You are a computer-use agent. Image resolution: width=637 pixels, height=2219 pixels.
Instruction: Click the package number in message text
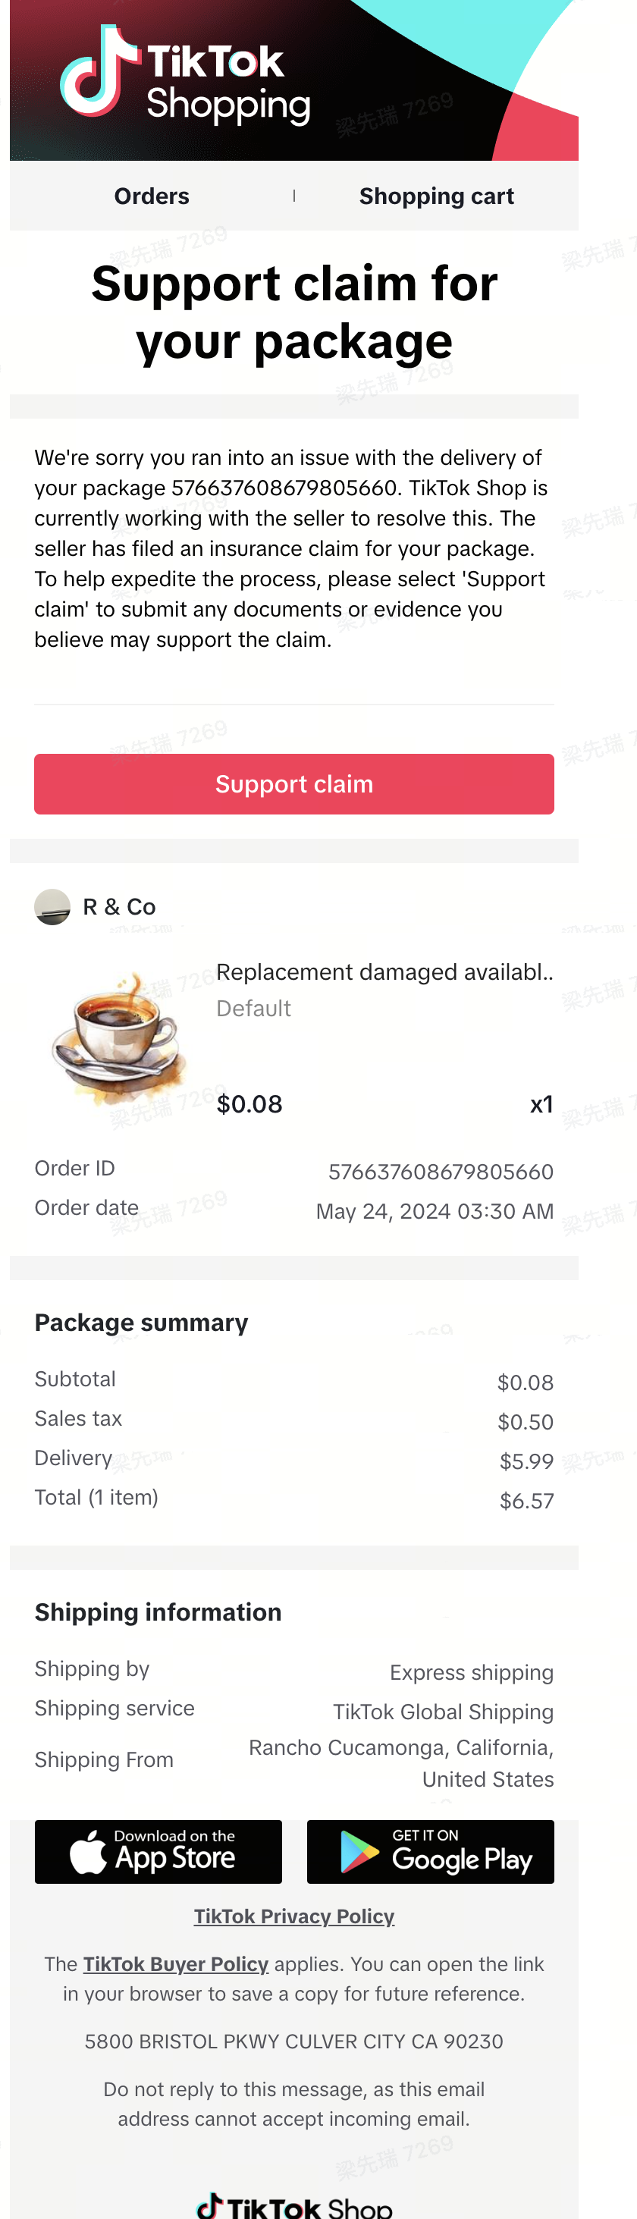tap(284, 488)
